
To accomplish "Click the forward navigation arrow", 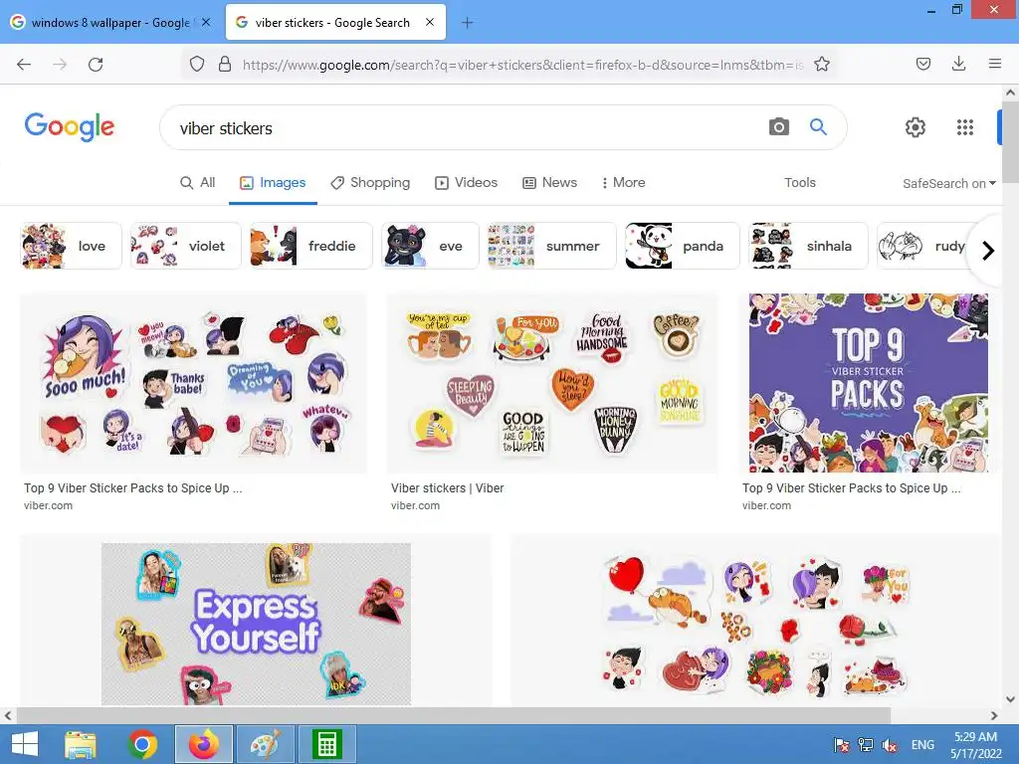I will point(60,64).
